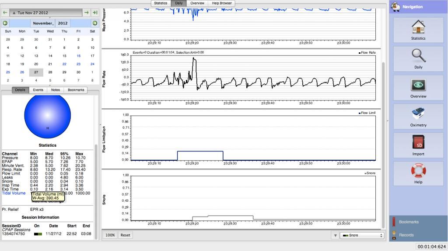This screenshot has height=251, width=448.
Task: Select the highlighted November 27 date
Action: [36, 72]
